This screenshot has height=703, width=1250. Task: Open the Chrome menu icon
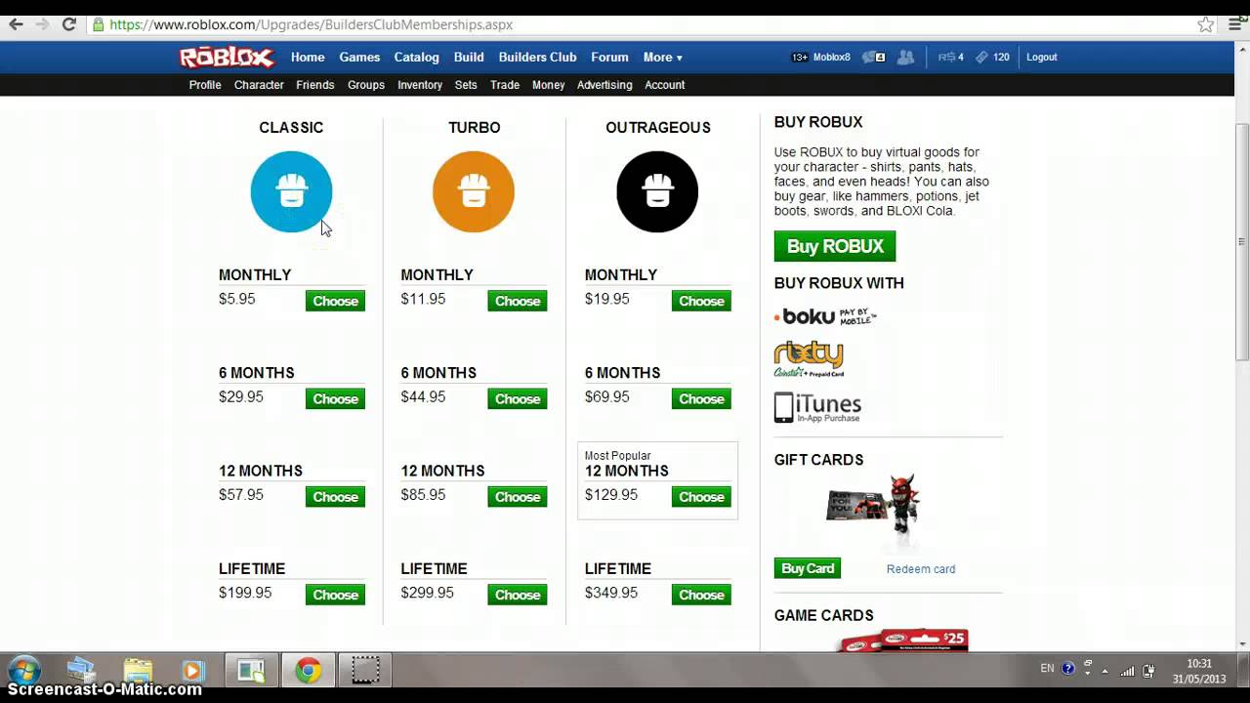pos(1232,24)
